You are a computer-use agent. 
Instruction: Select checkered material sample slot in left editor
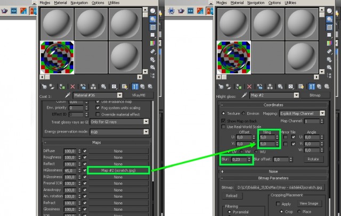click(57, 57)
